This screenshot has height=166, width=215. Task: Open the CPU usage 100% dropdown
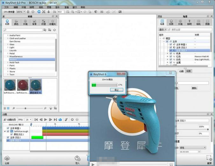point(21,12)
